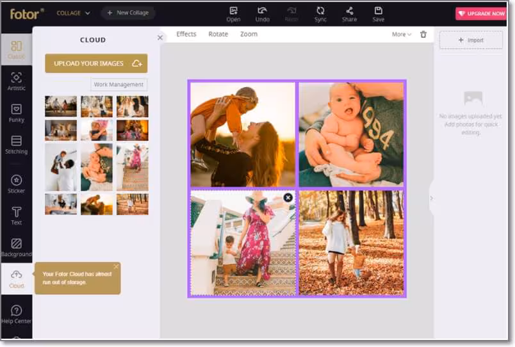The height and width of the screenshot is (347, 515).
Task: Open the Cloud panel in sidebar
Action: pos(17,279)
